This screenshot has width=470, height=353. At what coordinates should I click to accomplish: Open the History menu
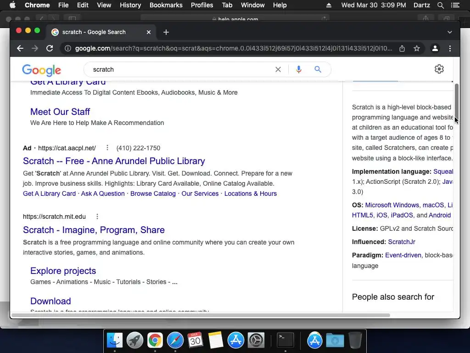[x=130, y=5]
